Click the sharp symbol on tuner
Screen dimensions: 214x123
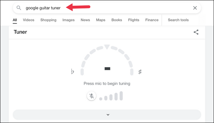tap(140, 72)
